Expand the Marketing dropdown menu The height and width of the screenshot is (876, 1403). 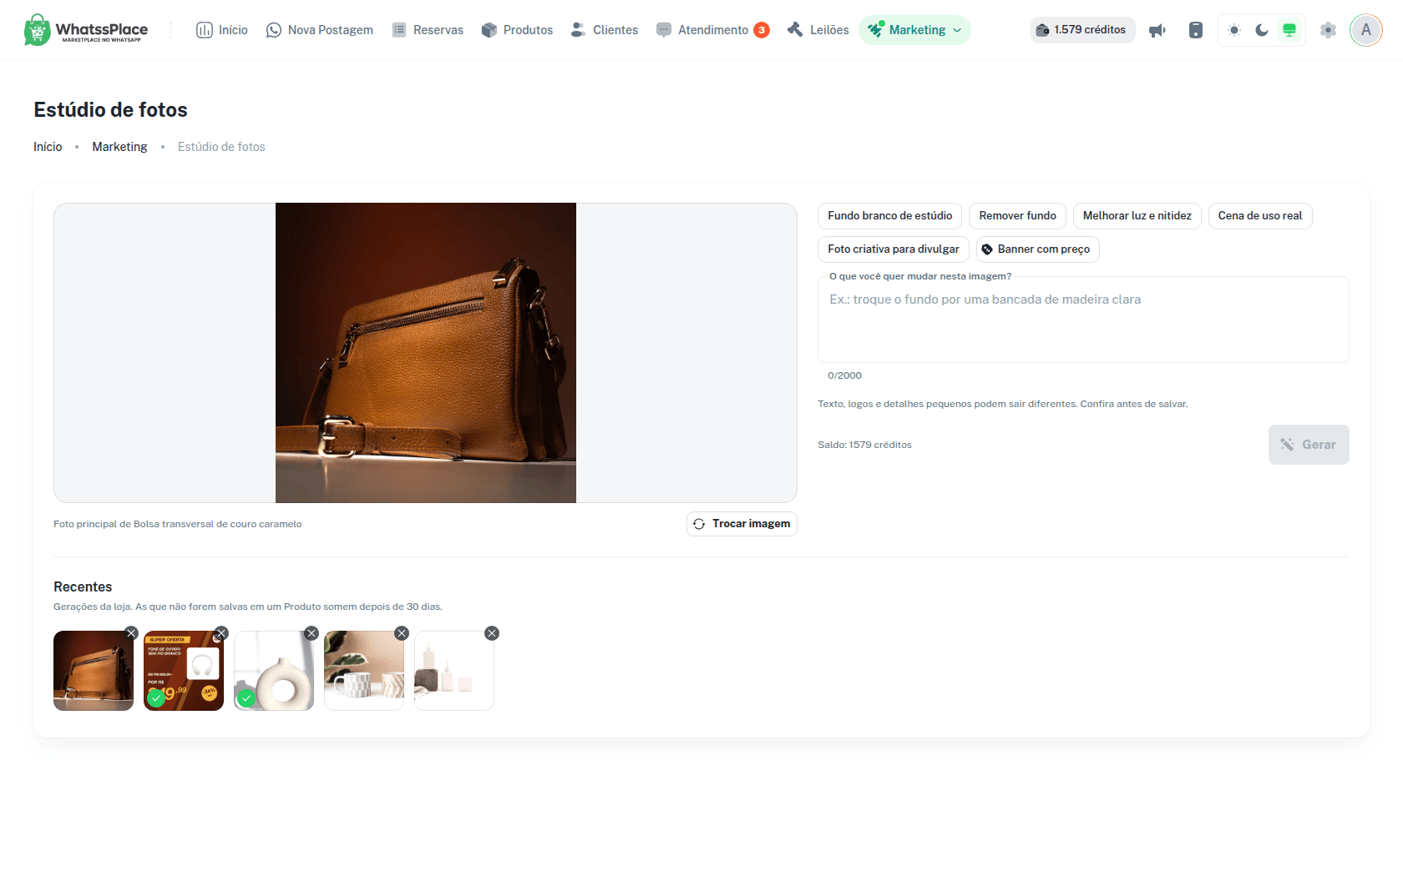(x=914, y=30)
